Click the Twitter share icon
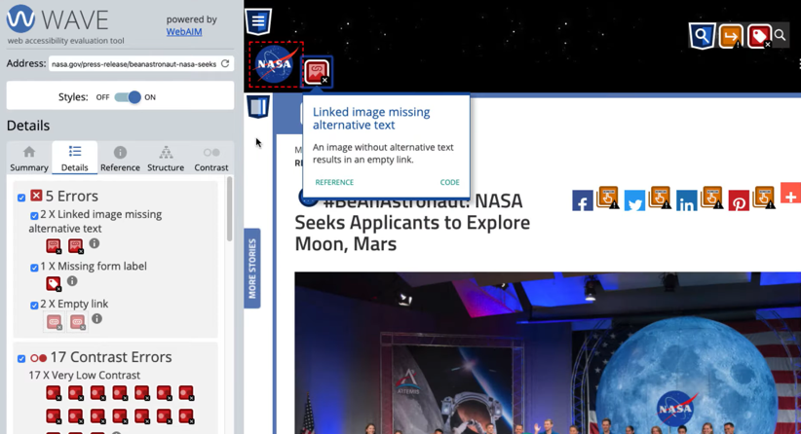Image resolution: width=801 pixels, height=434 pixels. [x=634, y=202]
